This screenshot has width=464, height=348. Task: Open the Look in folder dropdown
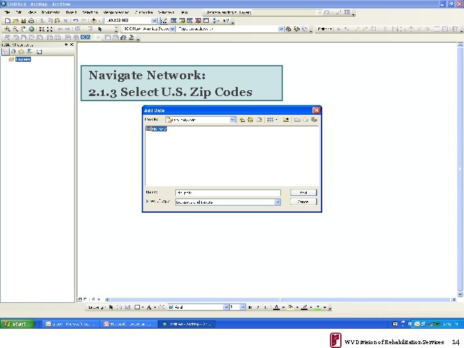coord(233,120)
